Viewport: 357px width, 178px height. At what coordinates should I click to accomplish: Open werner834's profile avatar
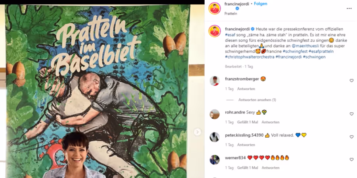pos(215,160)
